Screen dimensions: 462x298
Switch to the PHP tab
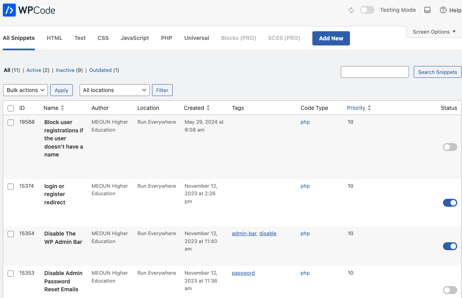166,38
